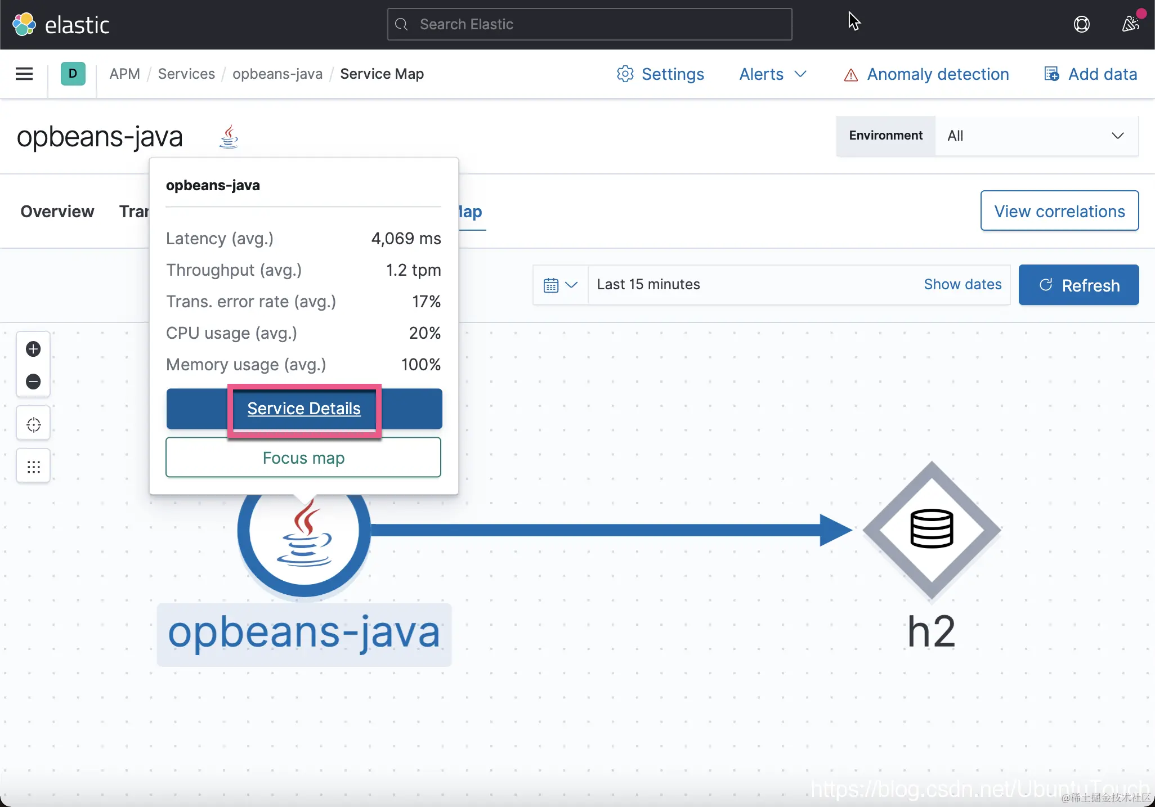Expand the Environment All dropdown
Screen dimensions: 1155x807
(x=1036, y=136)
